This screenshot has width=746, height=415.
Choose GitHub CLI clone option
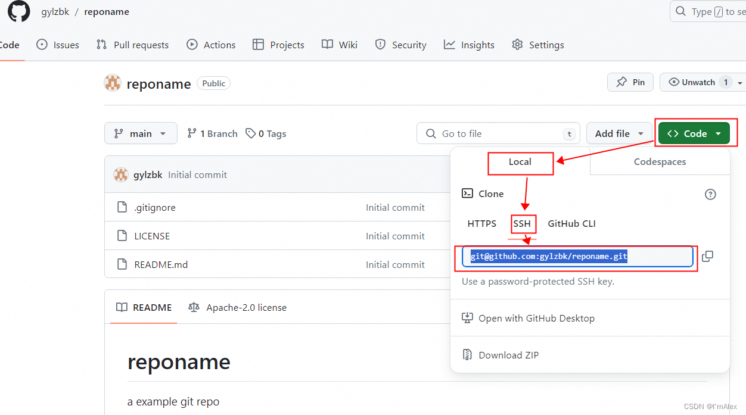pyautogui.click(x=572, y=224)
